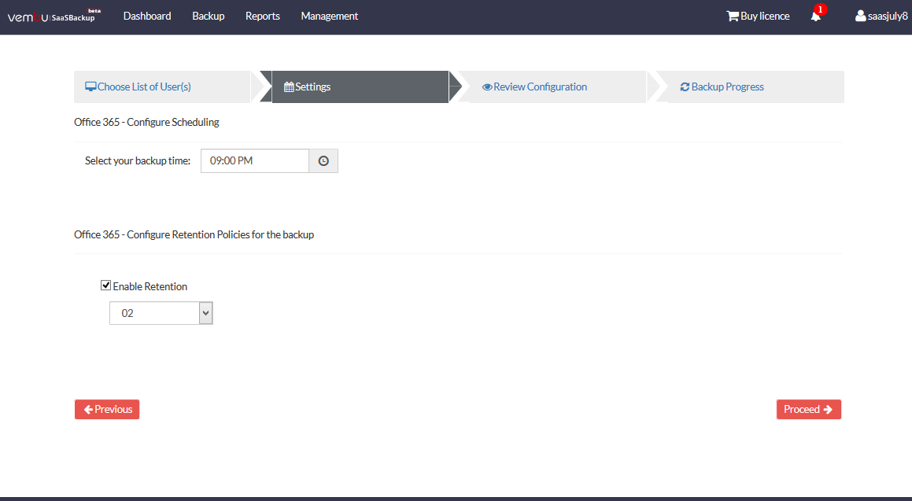The height and width of the screenshot is (501, 912).
Task: Click the Buy licence link
Action: pyautogui.click(x=758, y=17)
